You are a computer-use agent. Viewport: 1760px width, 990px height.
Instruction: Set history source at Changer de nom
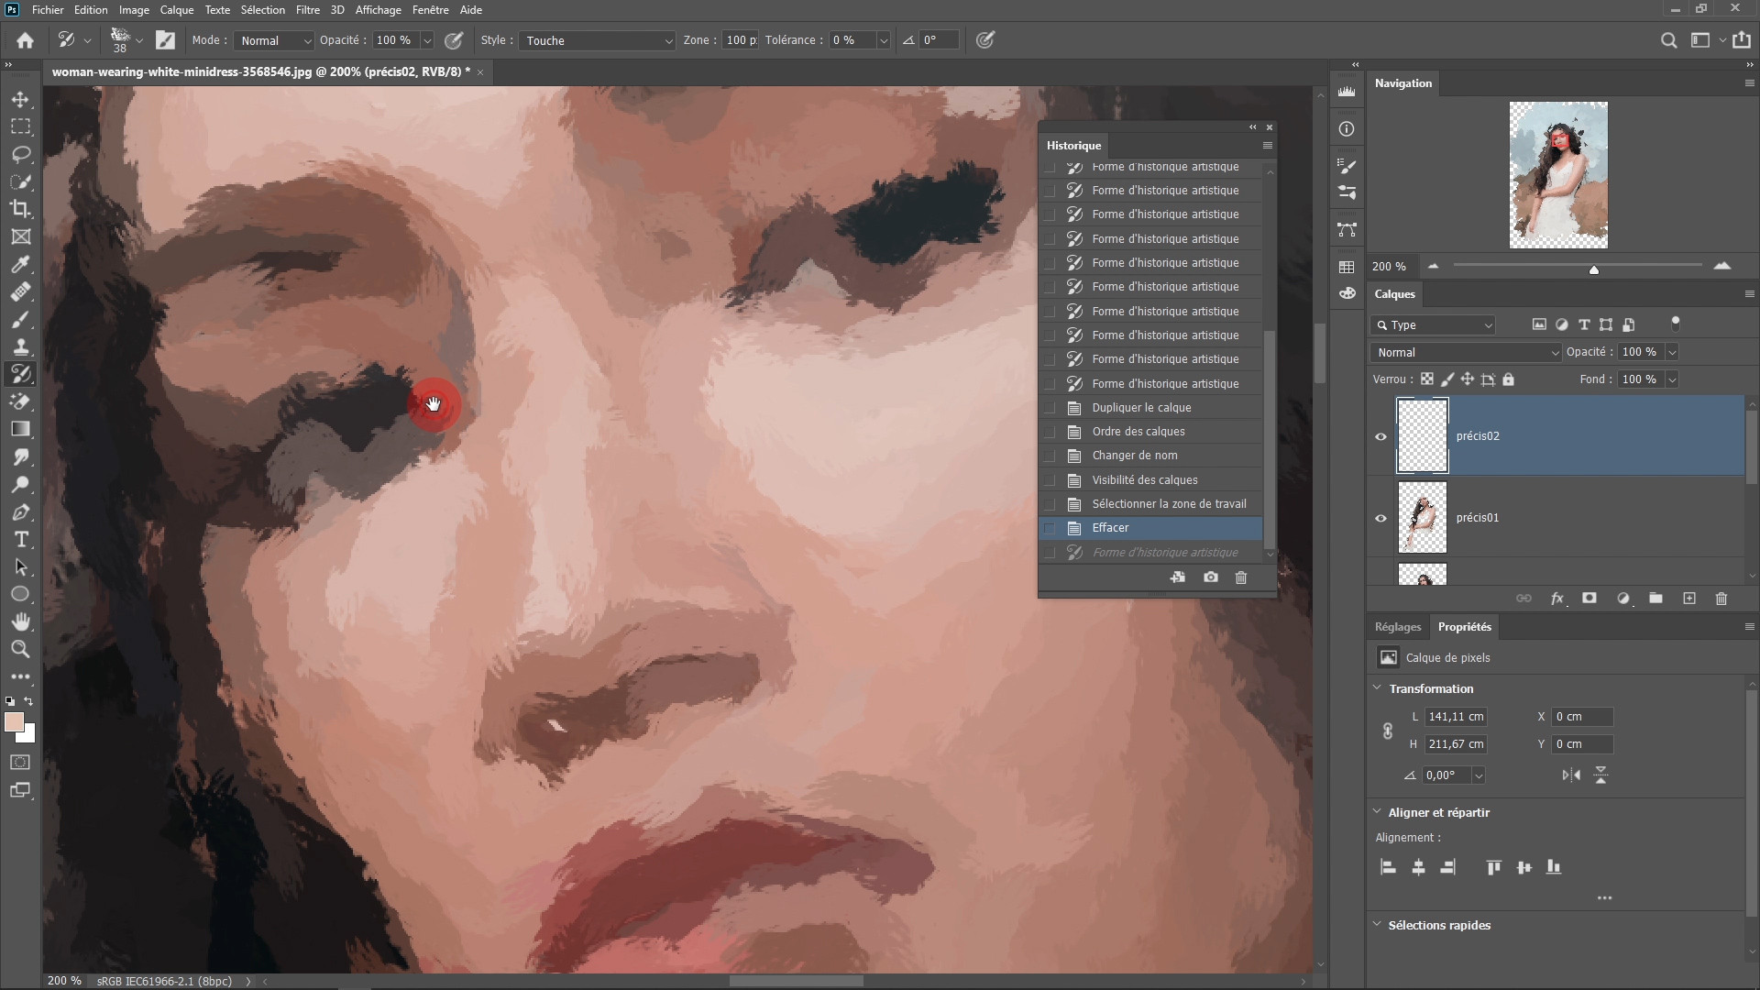[1050, 456]
